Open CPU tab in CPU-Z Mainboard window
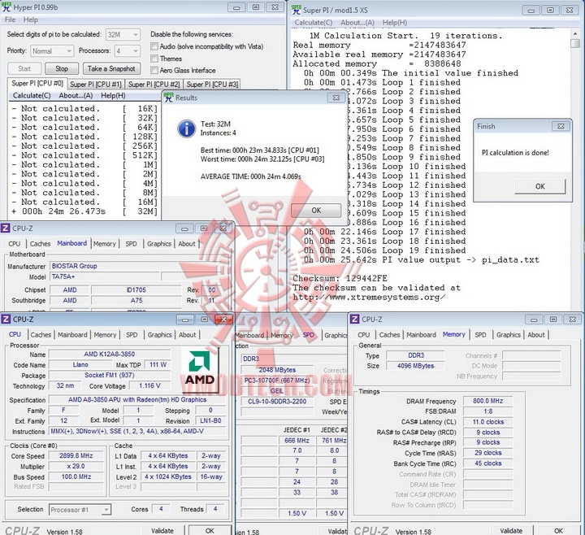 [x=14, y=244]
